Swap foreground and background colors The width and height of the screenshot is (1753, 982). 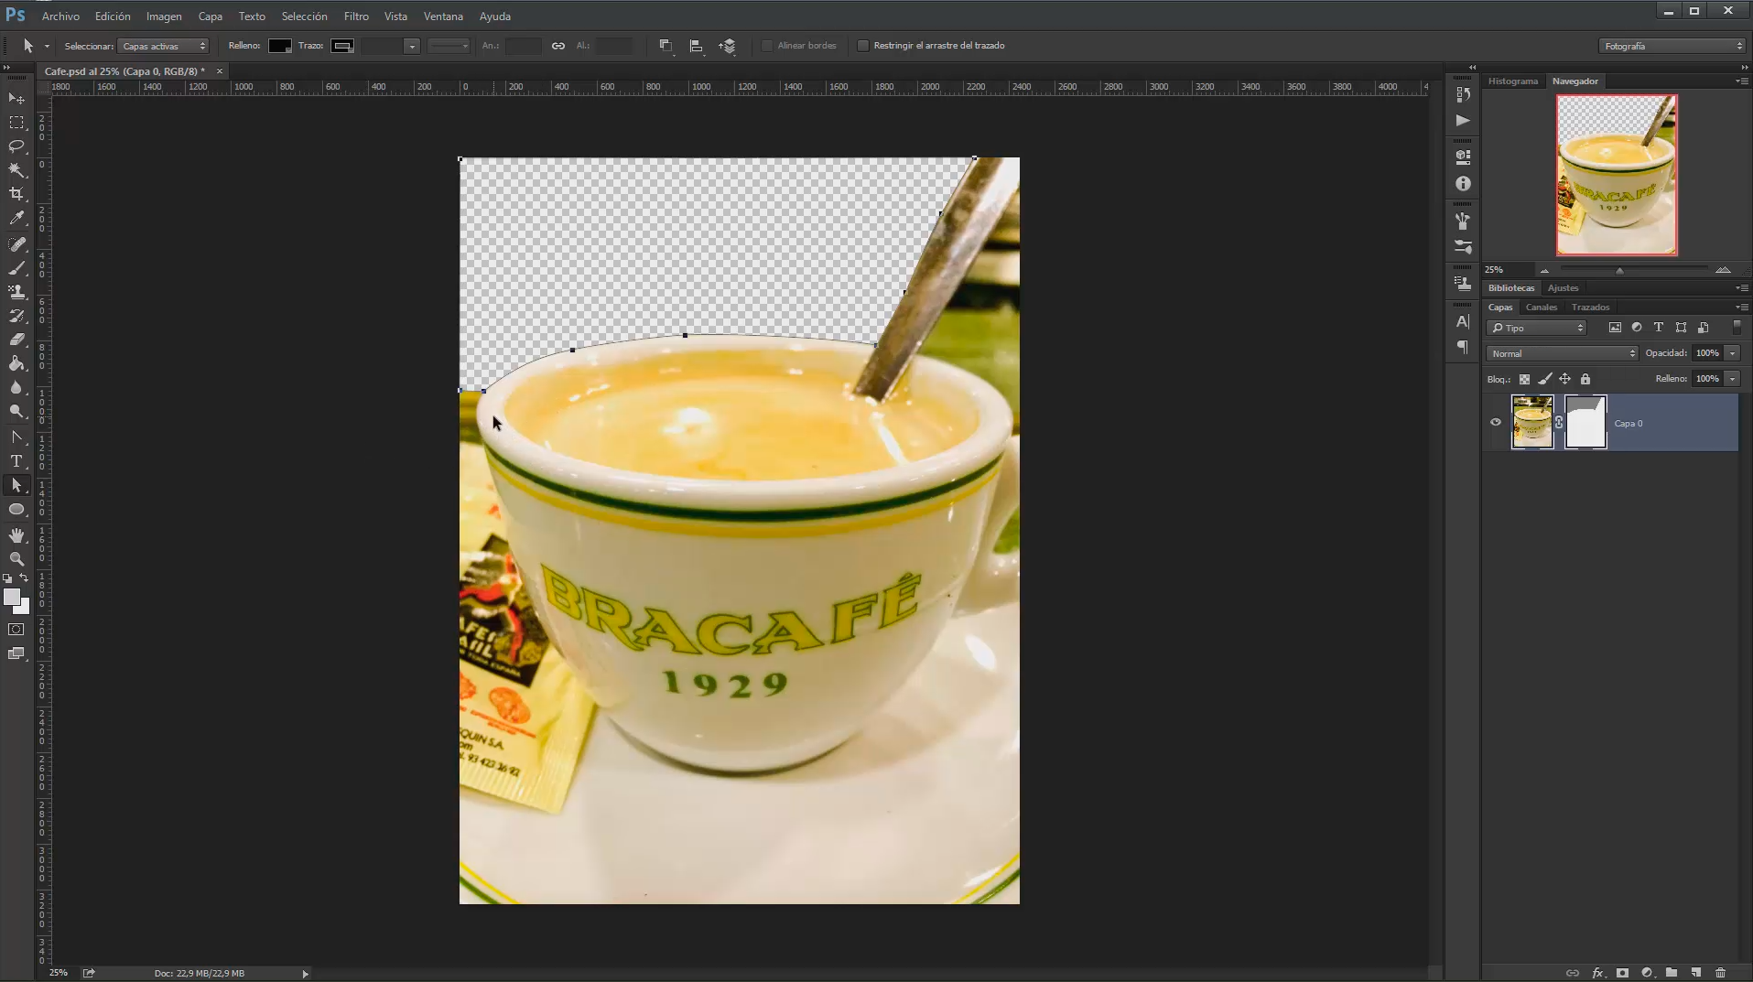click(24, 578)
